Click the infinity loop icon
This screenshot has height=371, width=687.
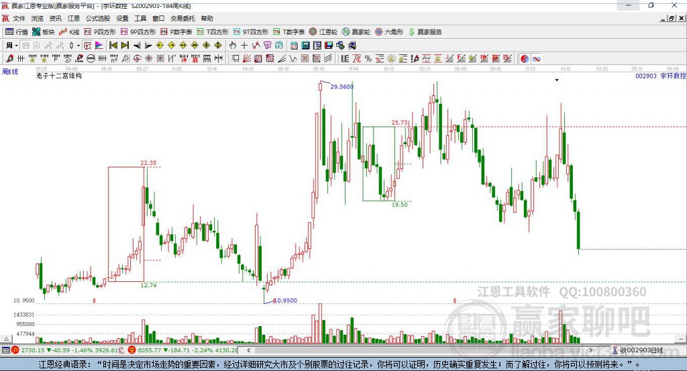pyautogui.click(x=536, y=59)
